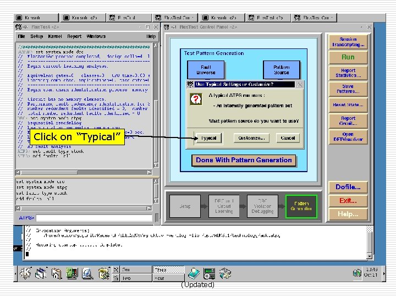
Task: Click Done With Pattern Generation
Action: [x=244, y=160]
